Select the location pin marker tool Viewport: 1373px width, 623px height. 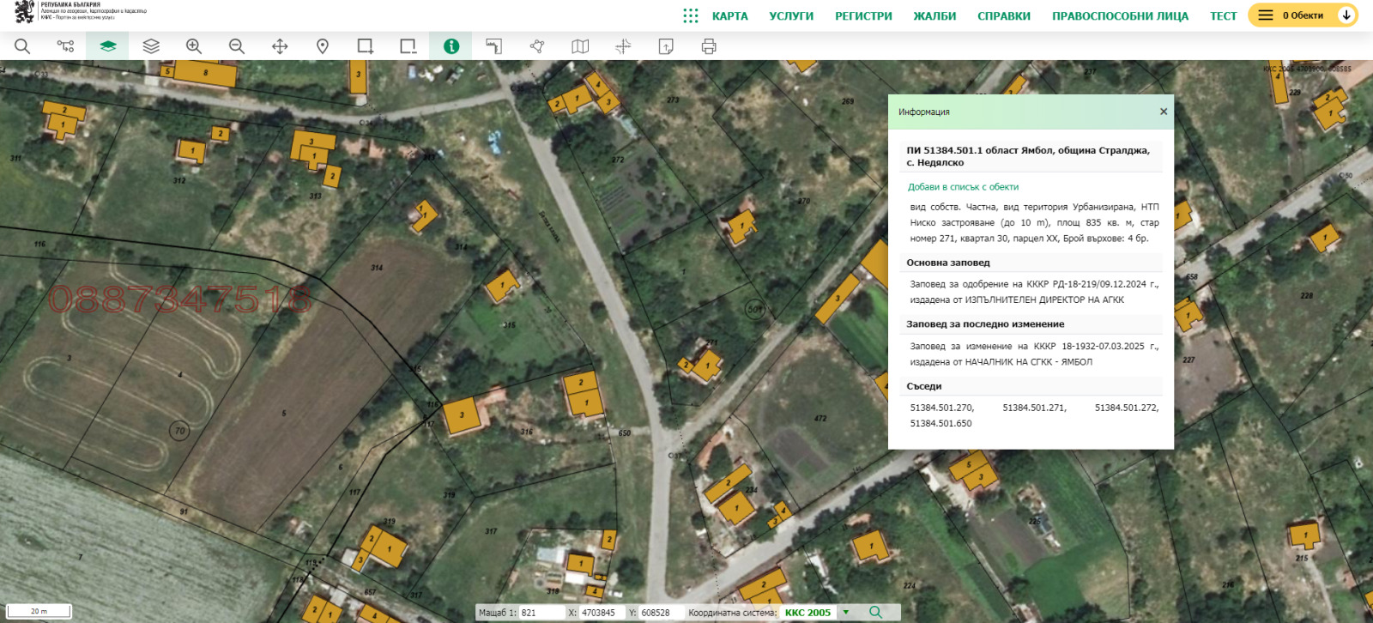click(323, 46)
